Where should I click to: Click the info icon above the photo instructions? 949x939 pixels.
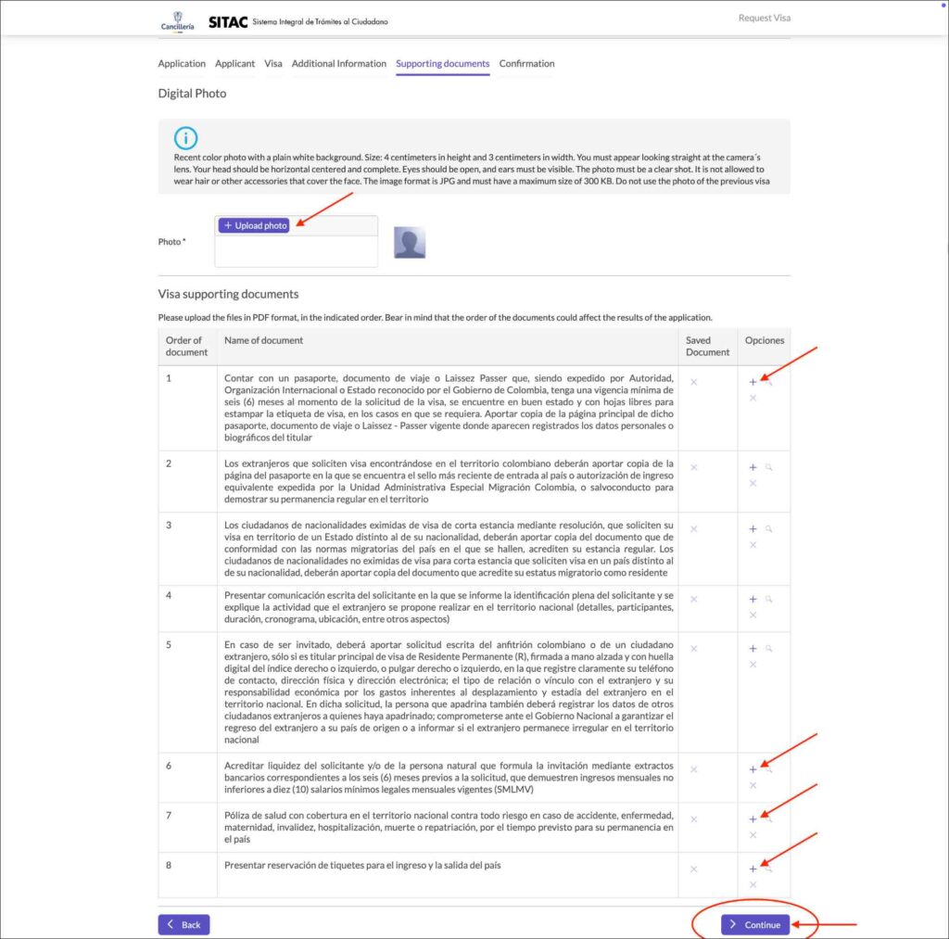click(x=185, y=138)
